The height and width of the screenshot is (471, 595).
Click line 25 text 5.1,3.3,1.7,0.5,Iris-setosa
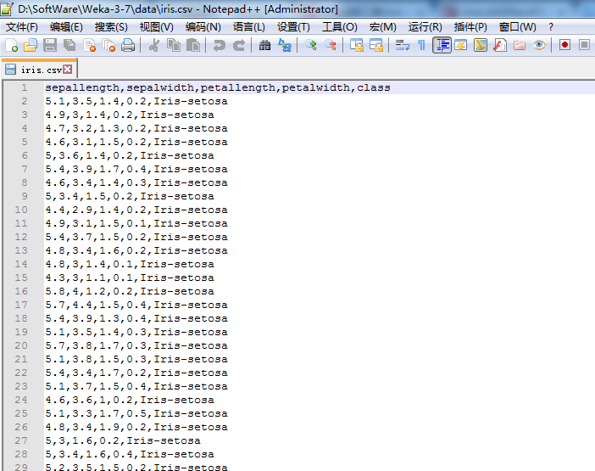coord(136,413)
